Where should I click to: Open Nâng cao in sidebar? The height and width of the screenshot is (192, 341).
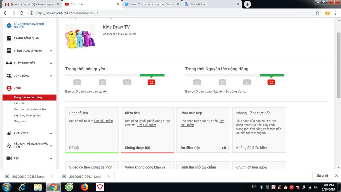20,121
